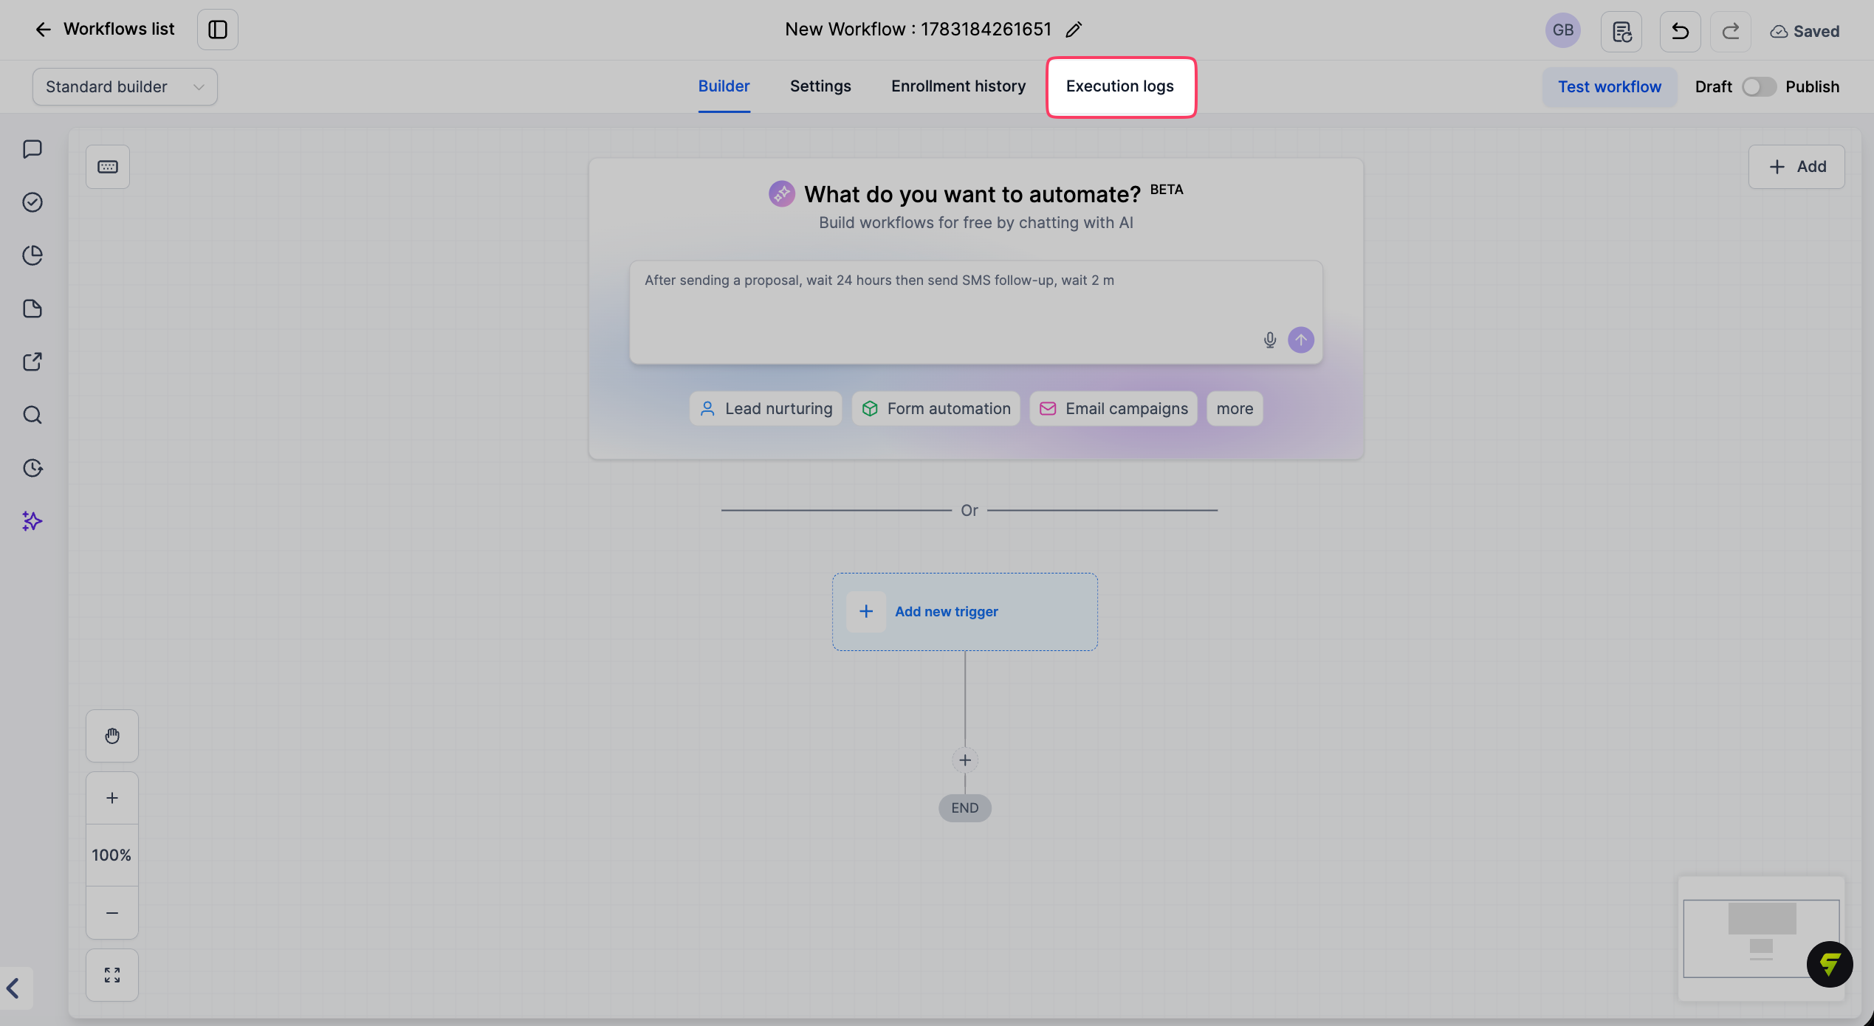Open the lightning bolt help widget
The width and height of the screenshot is (1874, 1026).
tap(1830, 964)
